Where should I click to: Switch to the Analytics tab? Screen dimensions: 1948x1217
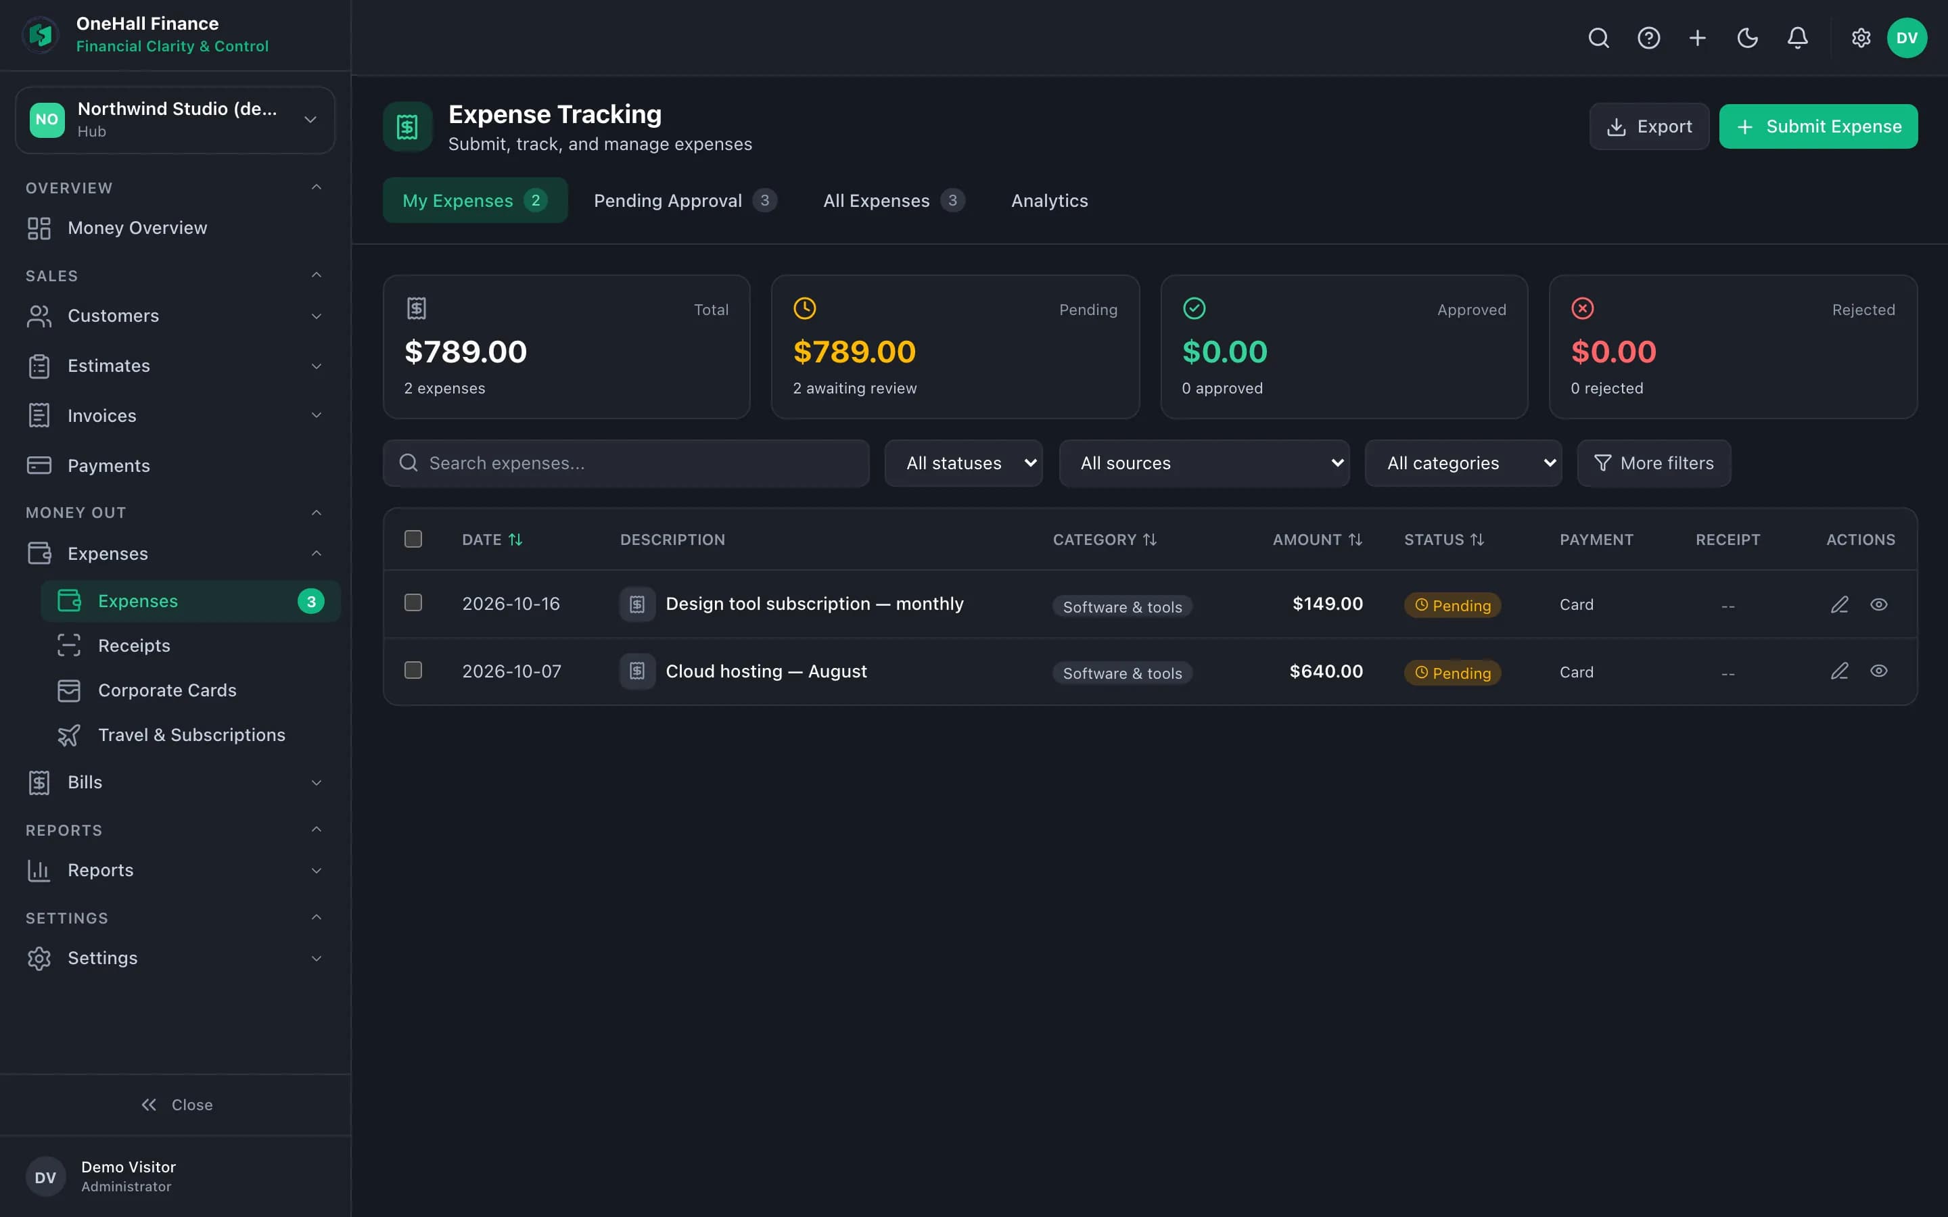click(x=1050, y=200)
